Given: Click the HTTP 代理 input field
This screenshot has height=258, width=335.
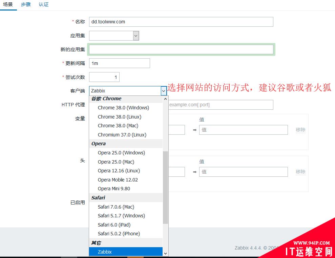Looking at the screenshot, I should coord(221,105).
